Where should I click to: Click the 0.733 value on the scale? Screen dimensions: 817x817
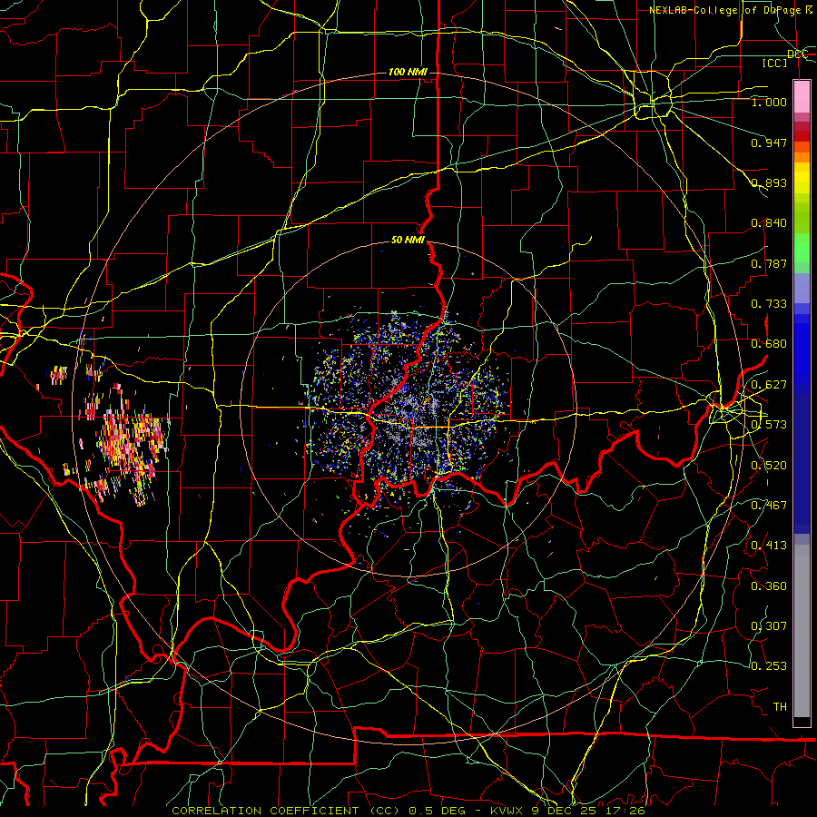769,304
